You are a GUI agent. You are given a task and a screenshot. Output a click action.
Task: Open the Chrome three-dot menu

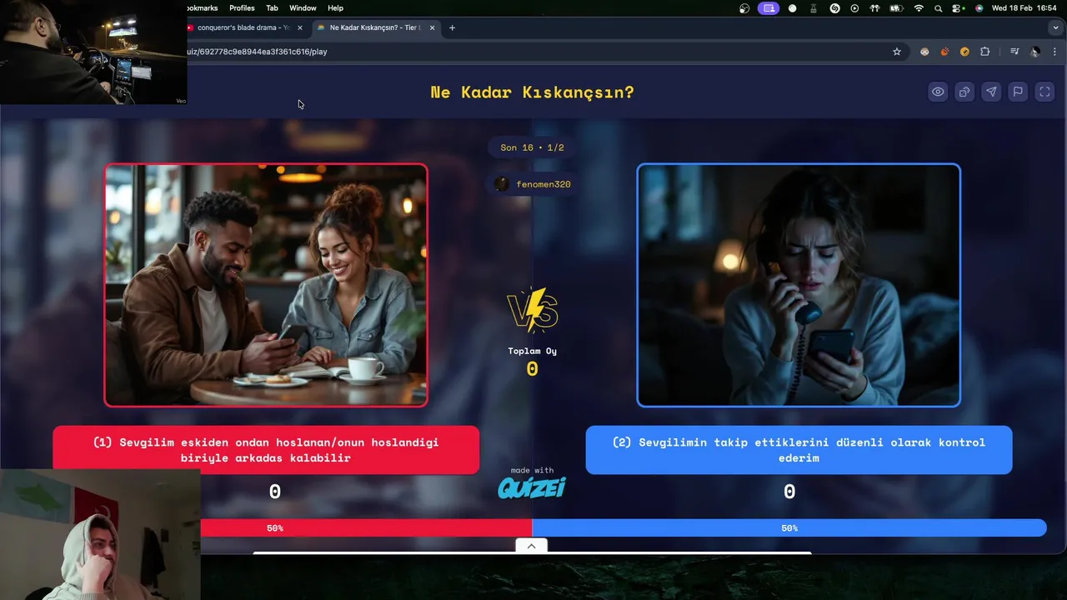tap(1054, 52)
